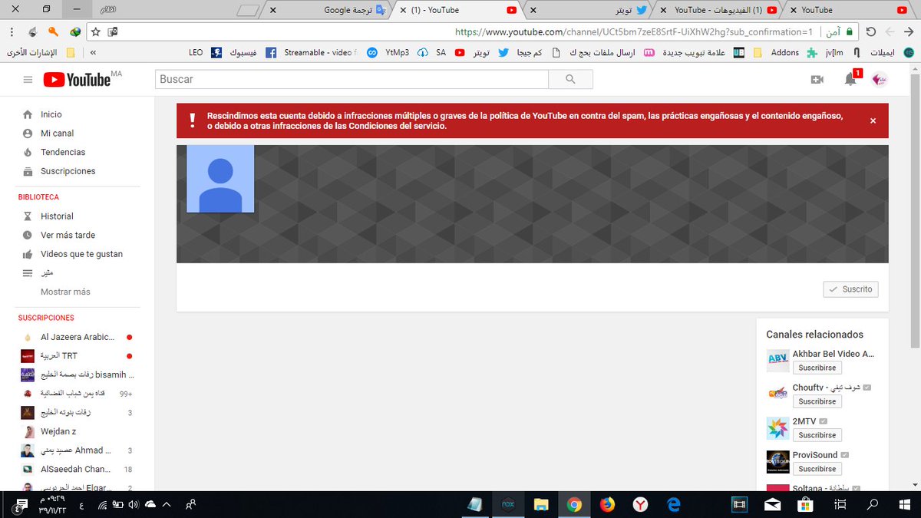Viewport: 921px width, 518px height.
Task: Open AlSaeedah Channel subscription
Action: click(x=77, y=469)
